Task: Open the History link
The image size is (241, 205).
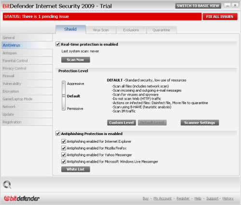Action: [228, 198]
